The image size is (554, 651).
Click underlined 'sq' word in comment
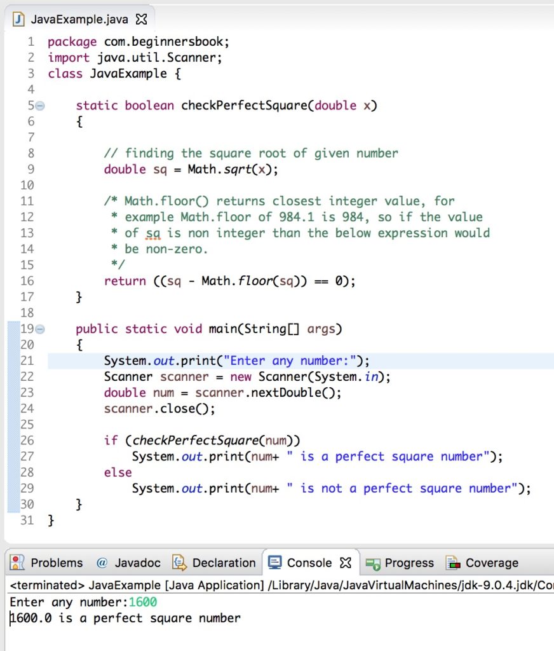[x=152, y=233]
